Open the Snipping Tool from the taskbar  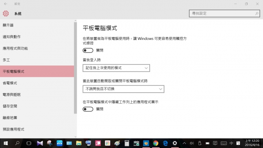50,143
